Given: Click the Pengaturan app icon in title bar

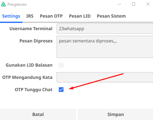Looking at the screenshot, I should tap(3, 4).
